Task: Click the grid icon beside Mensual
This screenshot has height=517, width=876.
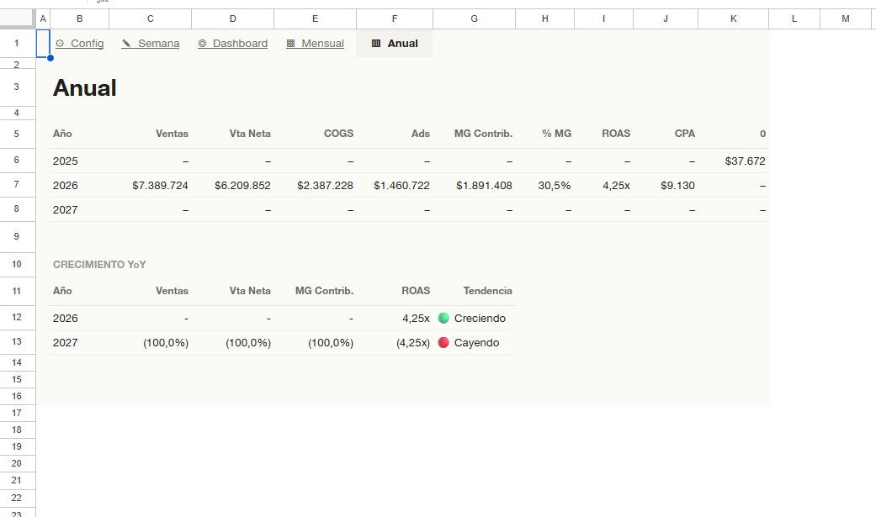Action: click(290, 44)
